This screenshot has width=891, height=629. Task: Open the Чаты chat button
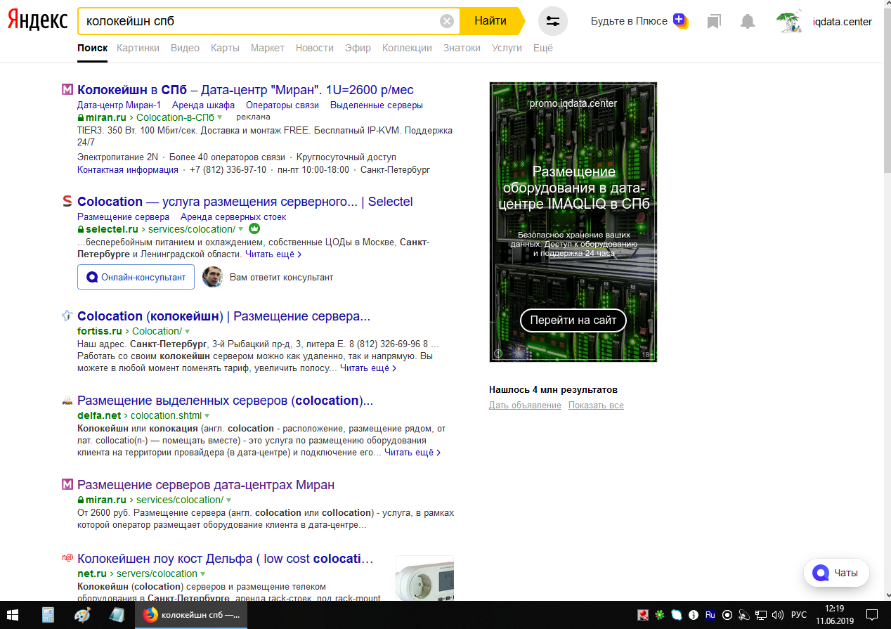[836, 573]
